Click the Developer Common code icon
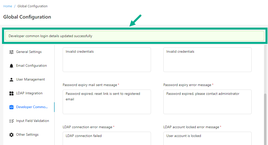This screenshot has height=145, width=268. (11, 107)
